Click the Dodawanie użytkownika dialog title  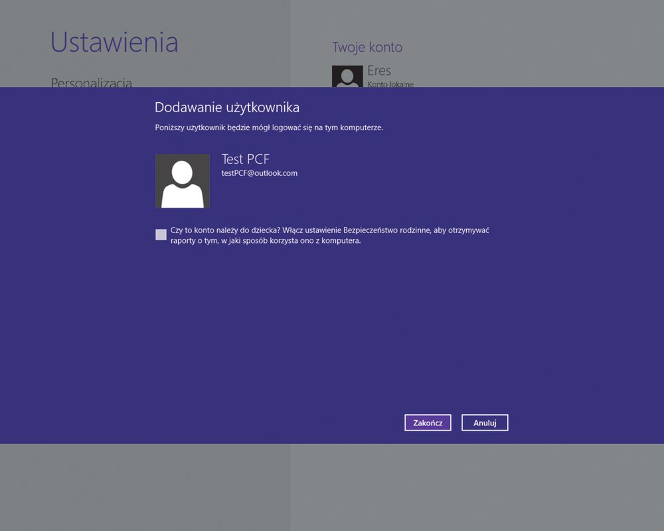click(227, 108)
